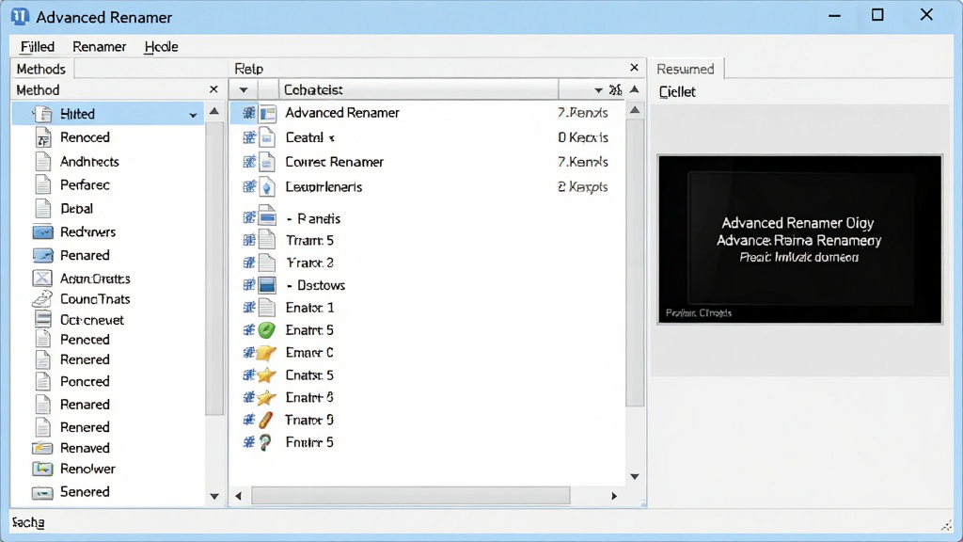This screenshot has height=542, width=963.
Task: Click the 7.Kenxls value of Courrec Renamer
Action: point(582,162)
